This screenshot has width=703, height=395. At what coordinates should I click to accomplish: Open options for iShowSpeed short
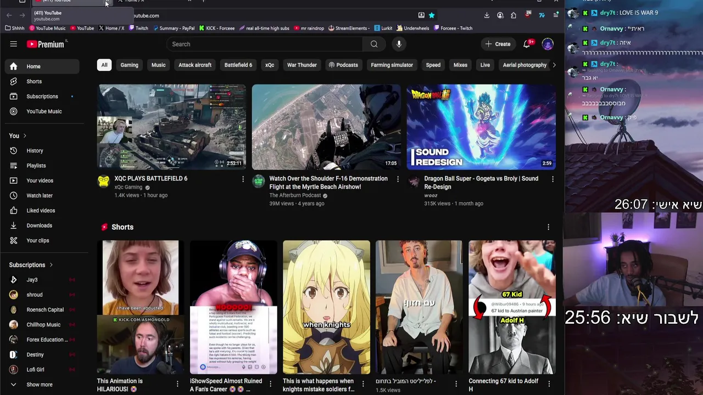tap(270, 384)
